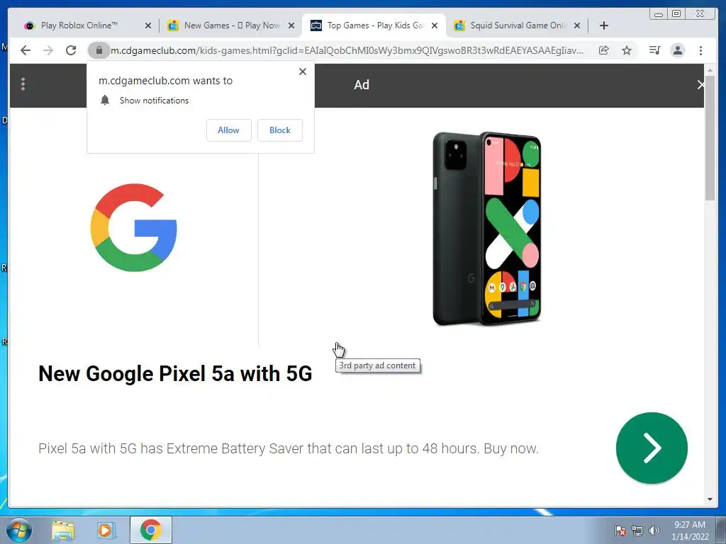
Task: Maximize or restore the Chrome window
Action: [676, 14]
